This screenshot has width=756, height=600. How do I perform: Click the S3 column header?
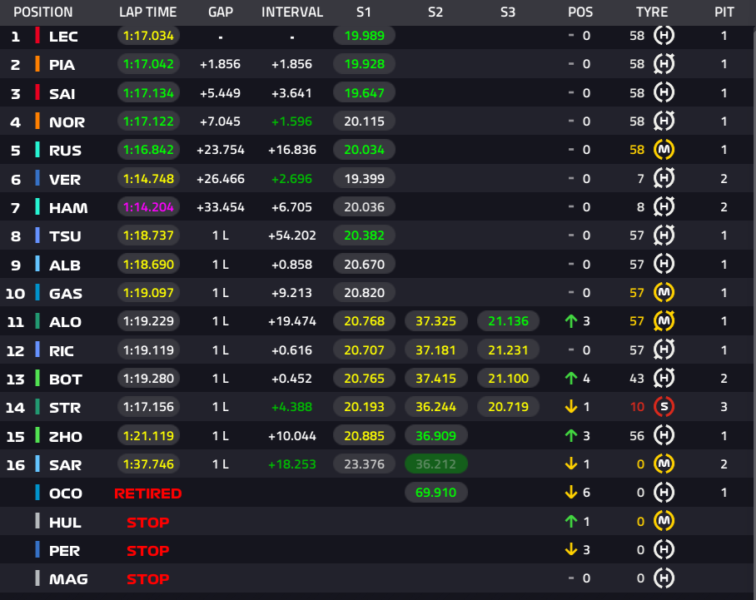pyautogui.click(x=508, y=12)
